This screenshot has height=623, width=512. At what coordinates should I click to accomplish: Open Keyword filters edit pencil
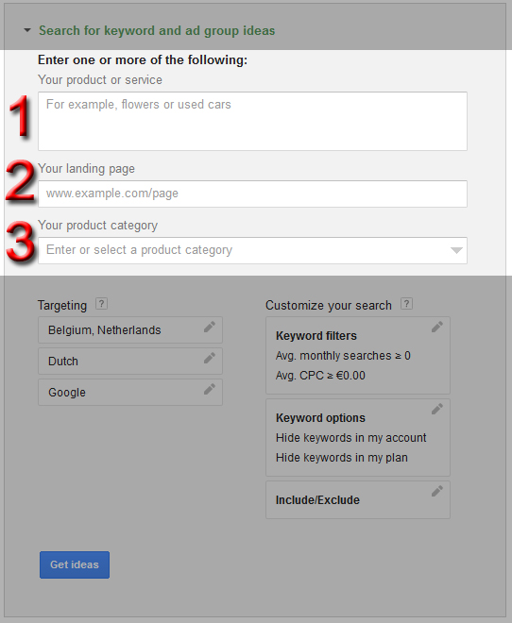click(x=436, y=327)
